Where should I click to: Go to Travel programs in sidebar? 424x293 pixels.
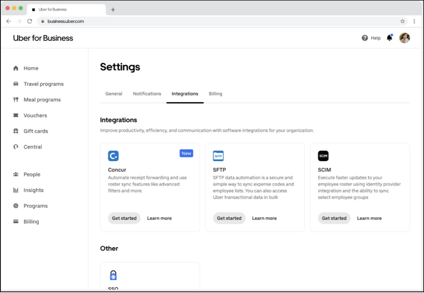tap(43, 84)
